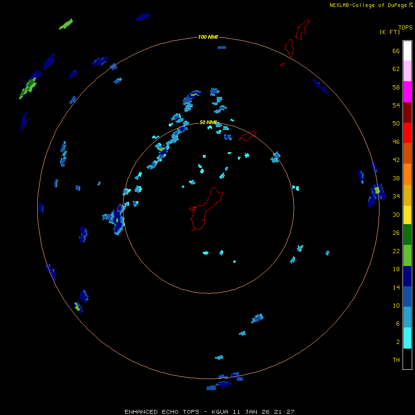Viewport: 415px width, 415px height.
Task: Click the legend value 46
Action: (x=396, y=142)
